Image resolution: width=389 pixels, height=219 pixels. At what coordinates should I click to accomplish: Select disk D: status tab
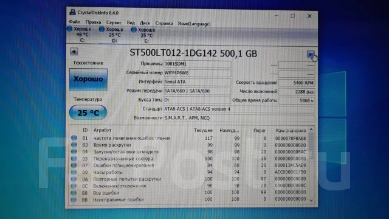pyautogui.click(x=112, y=35)
